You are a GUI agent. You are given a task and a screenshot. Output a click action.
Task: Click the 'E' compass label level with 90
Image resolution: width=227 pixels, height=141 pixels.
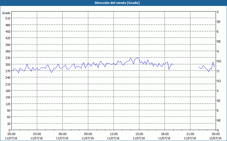(x=218, y=111)
